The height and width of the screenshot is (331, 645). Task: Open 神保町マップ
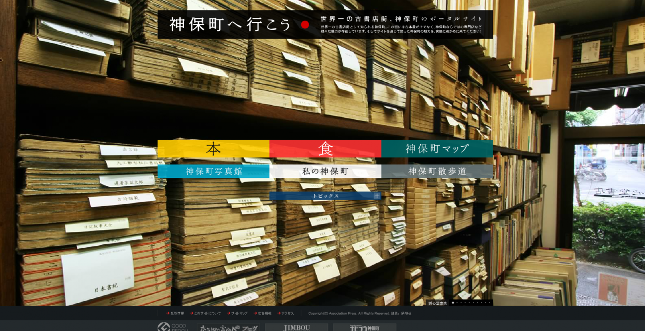(x=437, y=148)
